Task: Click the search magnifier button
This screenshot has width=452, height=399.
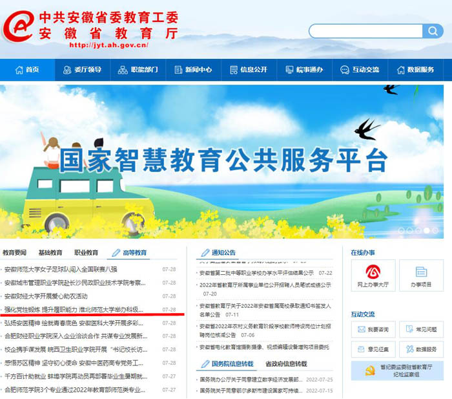Action: pyautogui.click(x=433, y=31)
